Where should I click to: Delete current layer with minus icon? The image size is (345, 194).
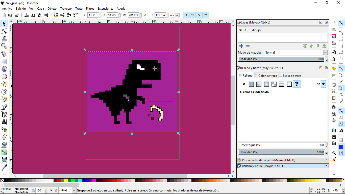coord(248,46)
